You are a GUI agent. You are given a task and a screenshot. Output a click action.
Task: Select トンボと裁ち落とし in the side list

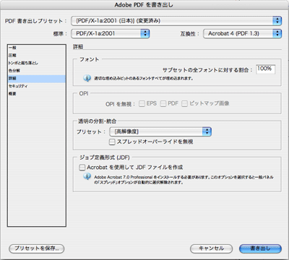click(x=37, y=63)
